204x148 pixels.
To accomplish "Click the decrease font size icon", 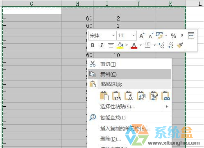I will click(x=151, y=36).
